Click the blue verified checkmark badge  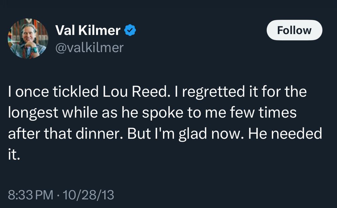point(130,31)
